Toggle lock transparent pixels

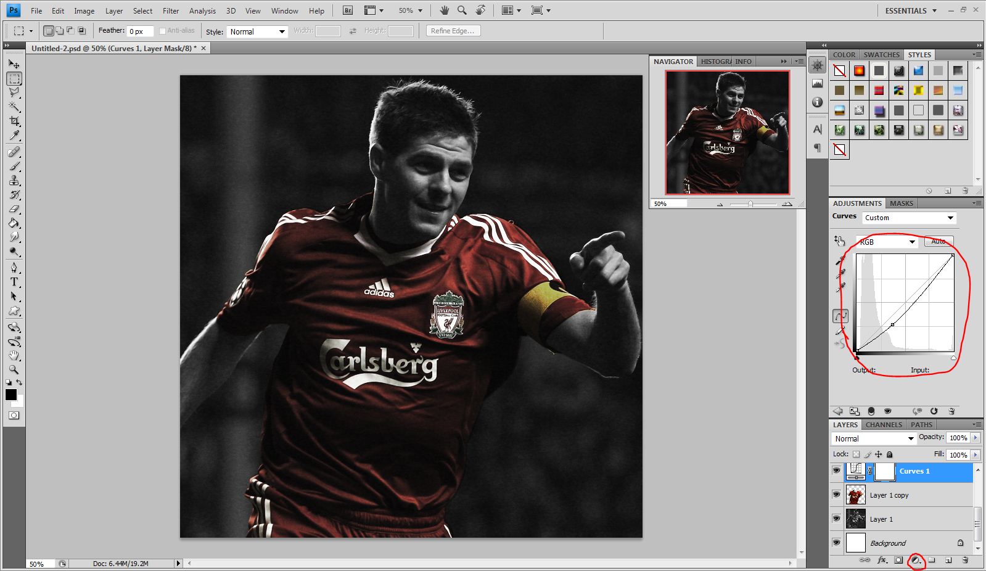pos(856,454)
